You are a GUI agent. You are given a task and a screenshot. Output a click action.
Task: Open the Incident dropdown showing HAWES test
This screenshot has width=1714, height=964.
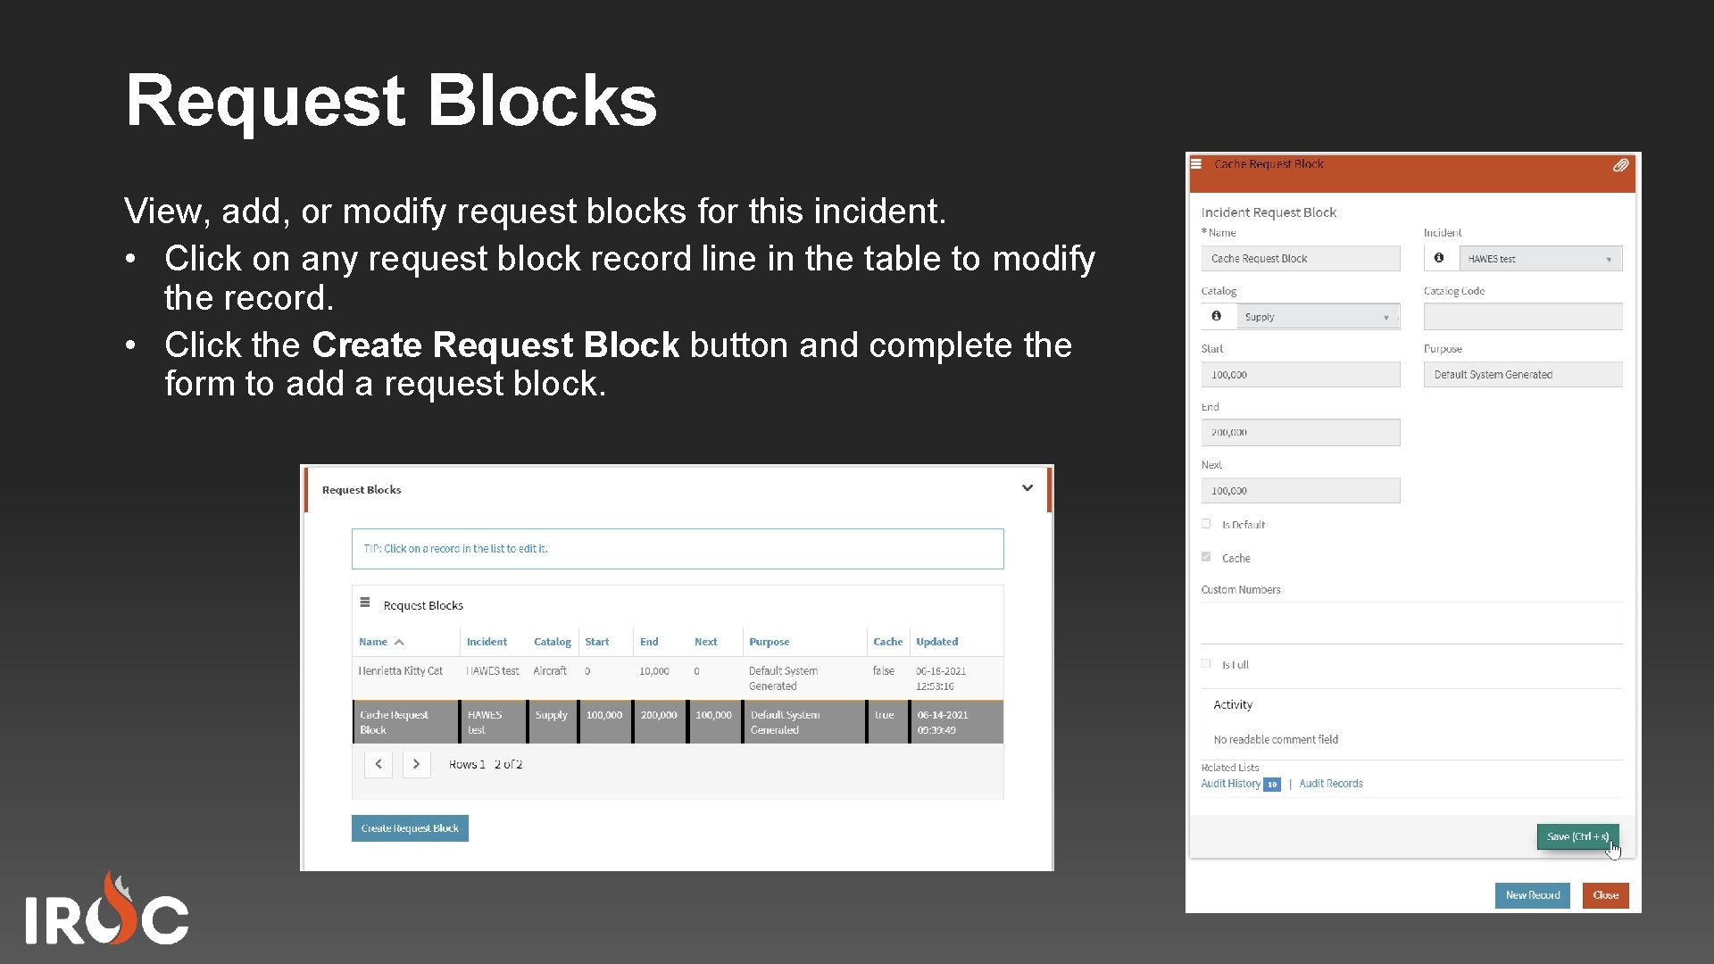[1542, 258]
